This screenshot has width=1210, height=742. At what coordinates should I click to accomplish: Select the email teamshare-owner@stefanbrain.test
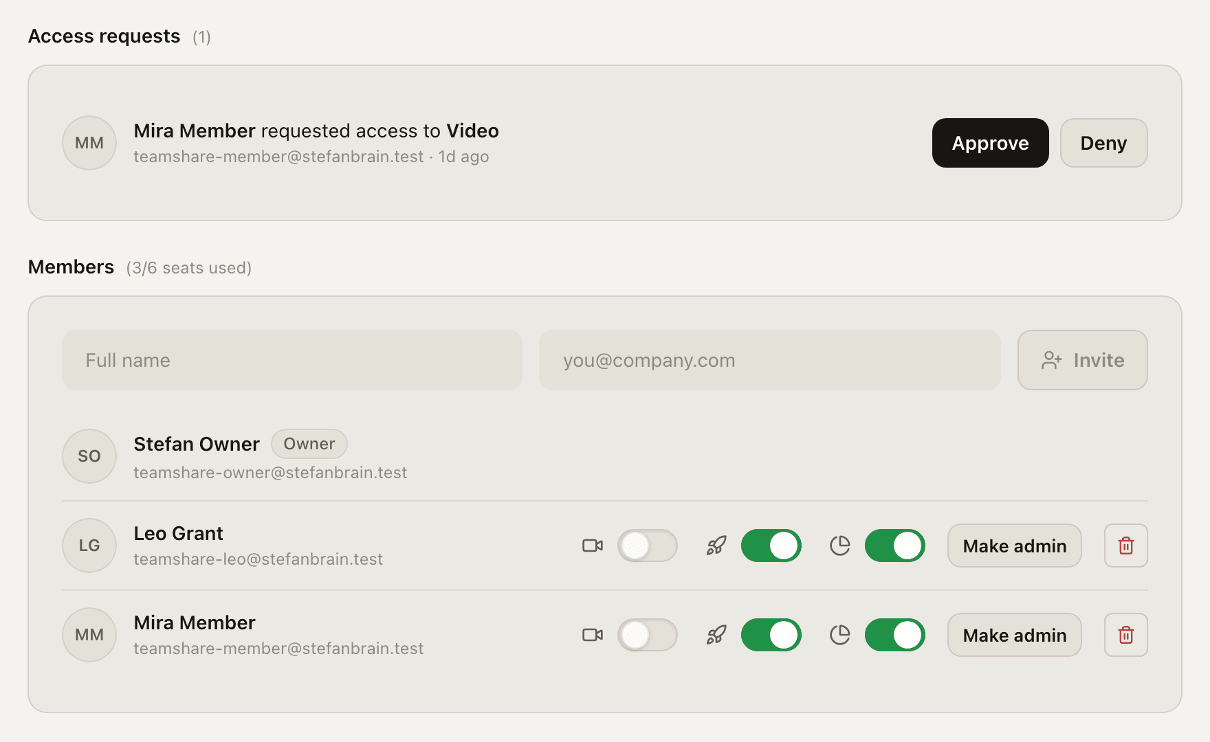270,473
